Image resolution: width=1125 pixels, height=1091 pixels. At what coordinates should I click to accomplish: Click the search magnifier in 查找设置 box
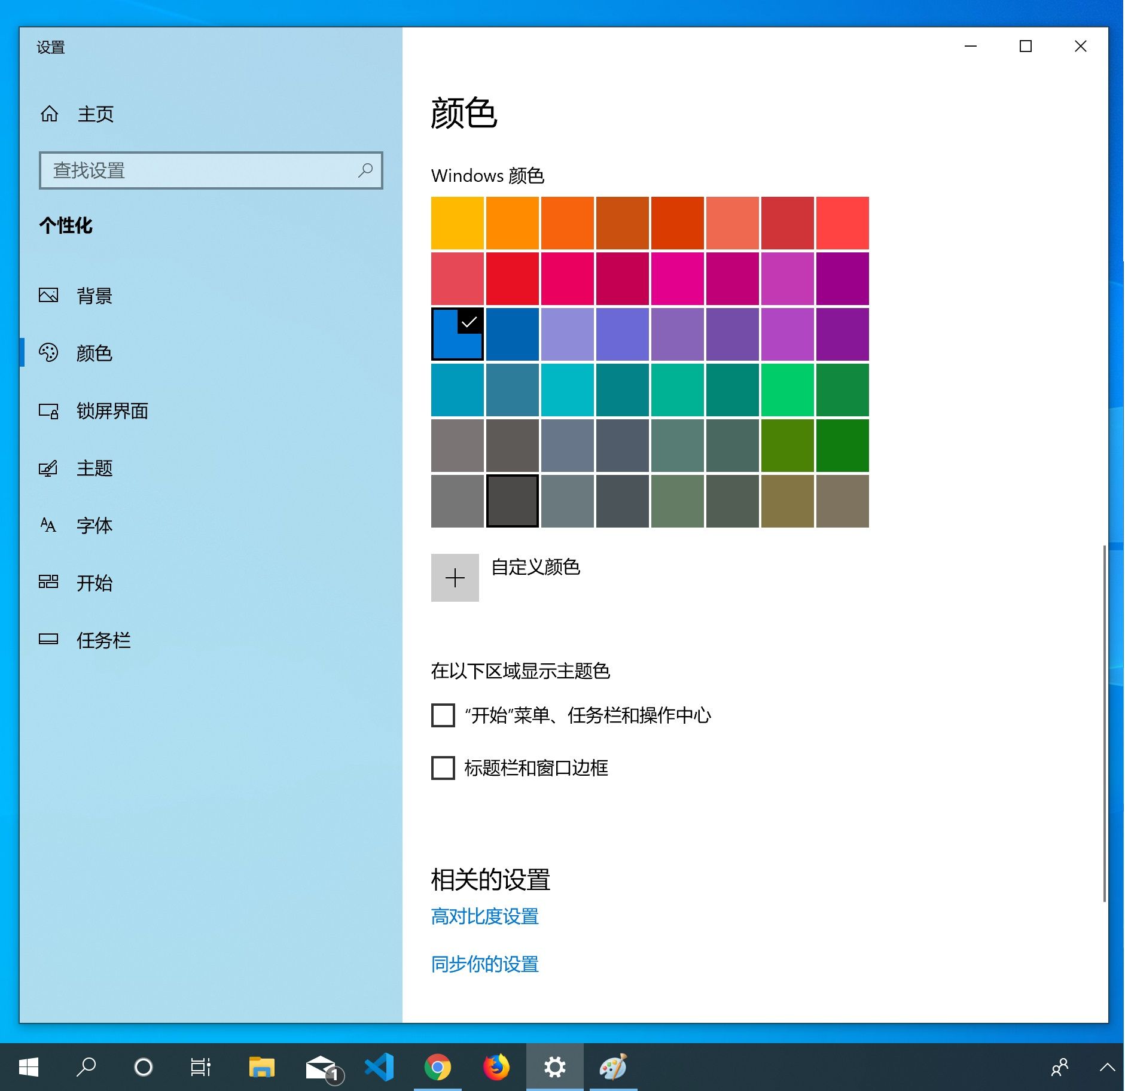[x=365, y=170]
